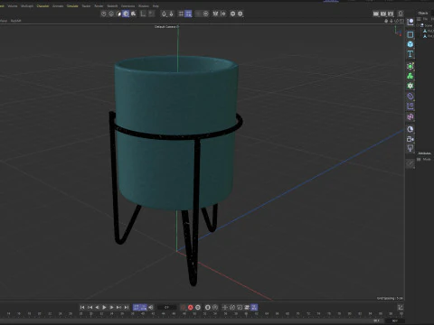Open the Animate menu
Viewport: 434px width, 325px height.
(58, 6)
